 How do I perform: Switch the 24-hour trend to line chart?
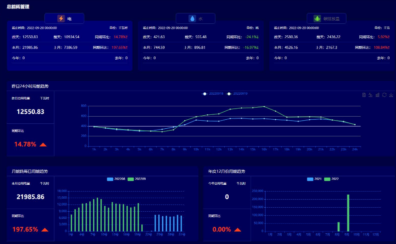(370, 95)
